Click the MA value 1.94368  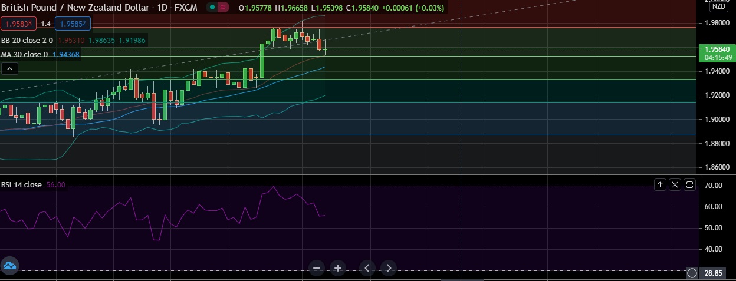tap(66, 54)
